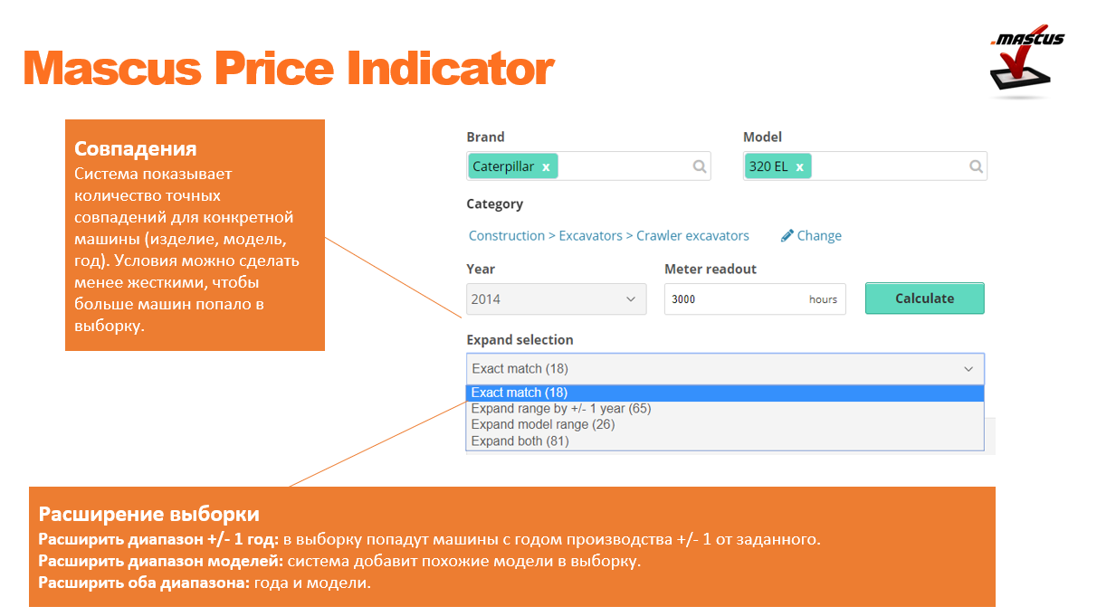Click inside the Model input field

pyautogui.click(x=890, y=166)
